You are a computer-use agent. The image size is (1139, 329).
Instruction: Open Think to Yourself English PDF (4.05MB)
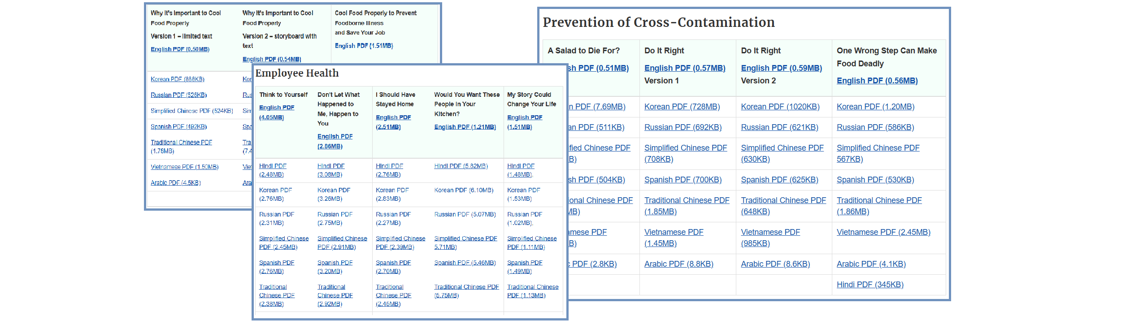[276, 113]
